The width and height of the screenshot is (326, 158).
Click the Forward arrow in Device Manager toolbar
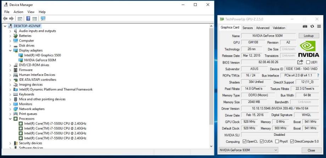point(11,19)
